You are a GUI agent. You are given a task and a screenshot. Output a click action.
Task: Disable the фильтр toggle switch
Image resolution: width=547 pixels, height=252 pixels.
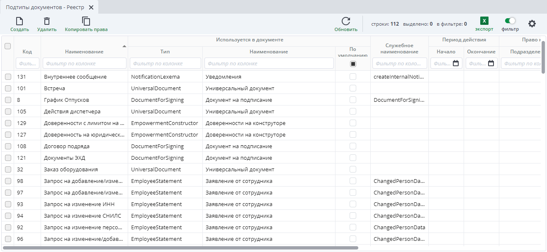510,21
